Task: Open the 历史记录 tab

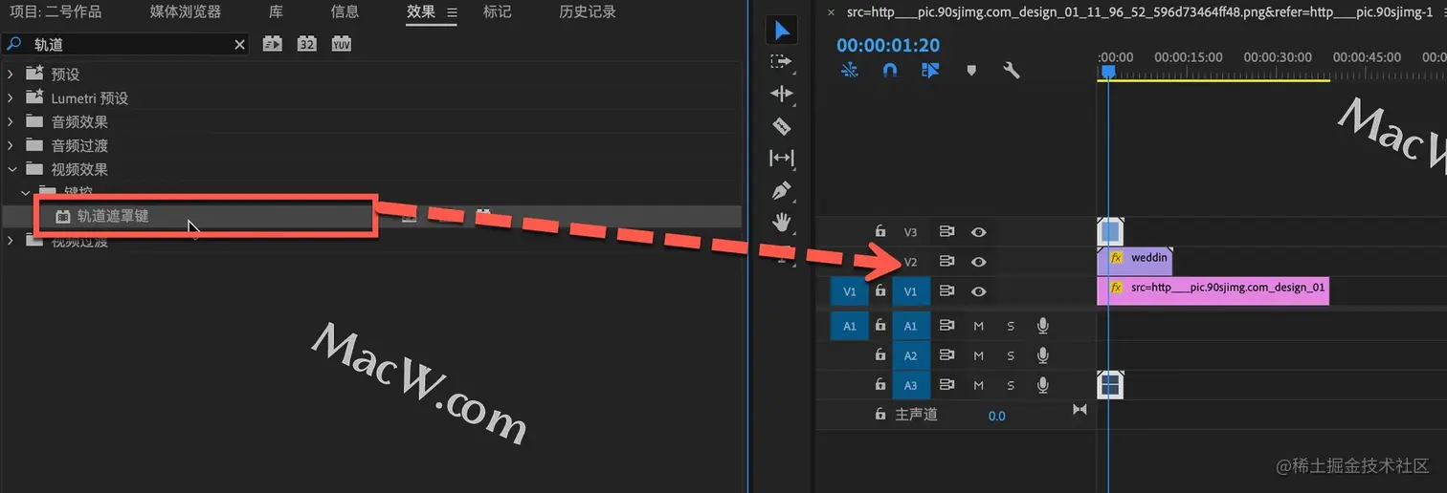Action: [x=588, y=12]
